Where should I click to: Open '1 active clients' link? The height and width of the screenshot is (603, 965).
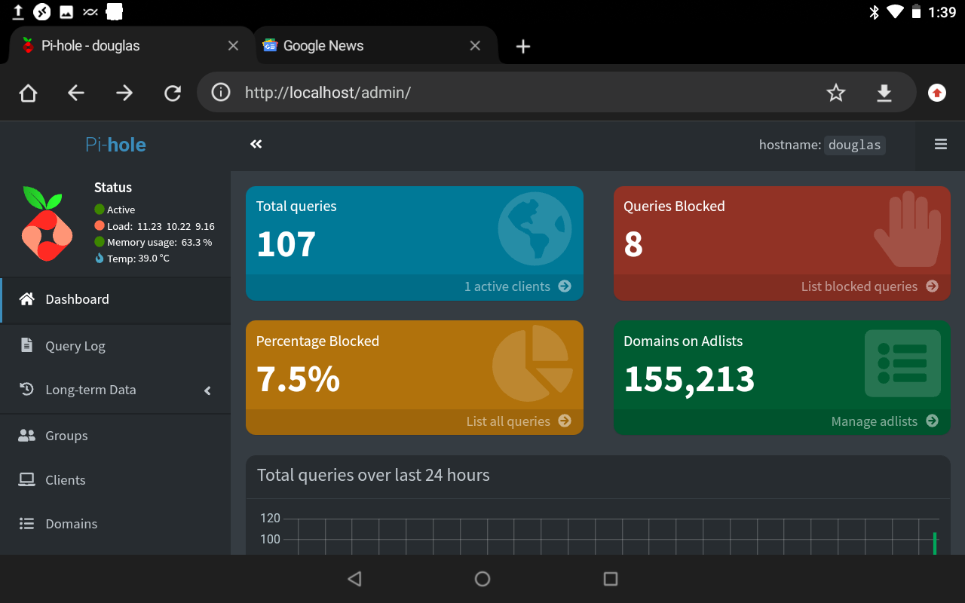(x=518, y=286)
